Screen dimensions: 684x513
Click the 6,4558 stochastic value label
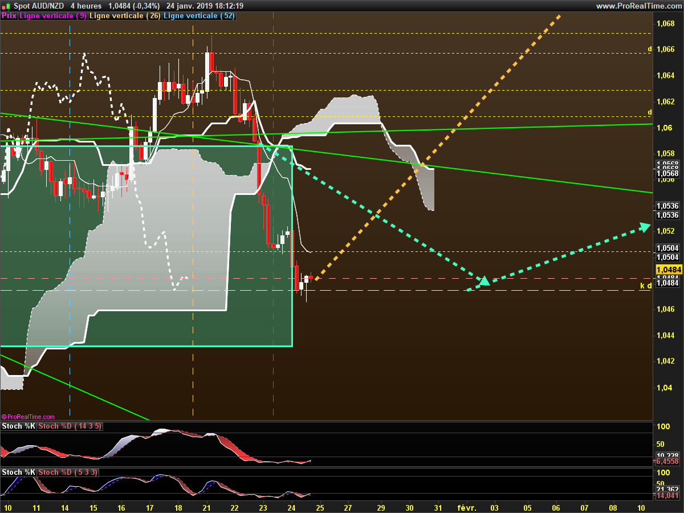click(x=667, y=461)
